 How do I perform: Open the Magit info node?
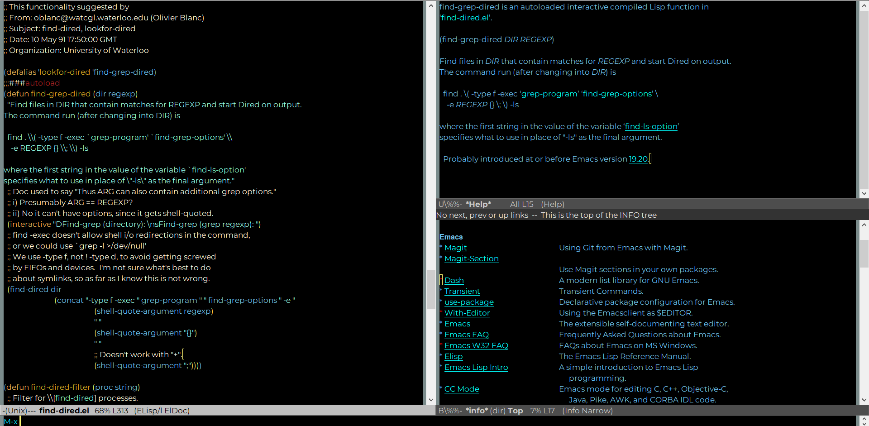click(455, 248)
